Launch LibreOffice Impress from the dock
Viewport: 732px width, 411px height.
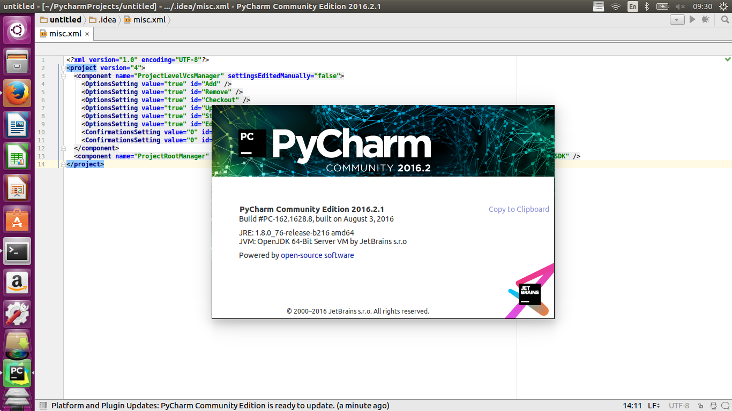[18, 188]
